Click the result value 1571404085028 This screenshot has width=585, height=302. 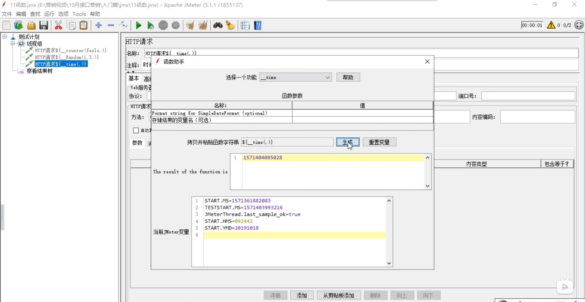[x=263, y=157]
